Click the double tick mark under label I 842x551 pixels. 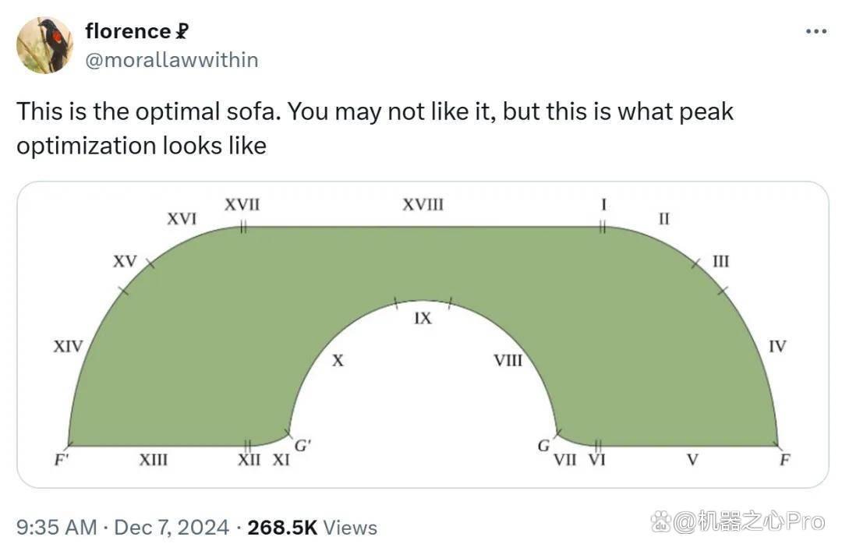click(603, 228)
